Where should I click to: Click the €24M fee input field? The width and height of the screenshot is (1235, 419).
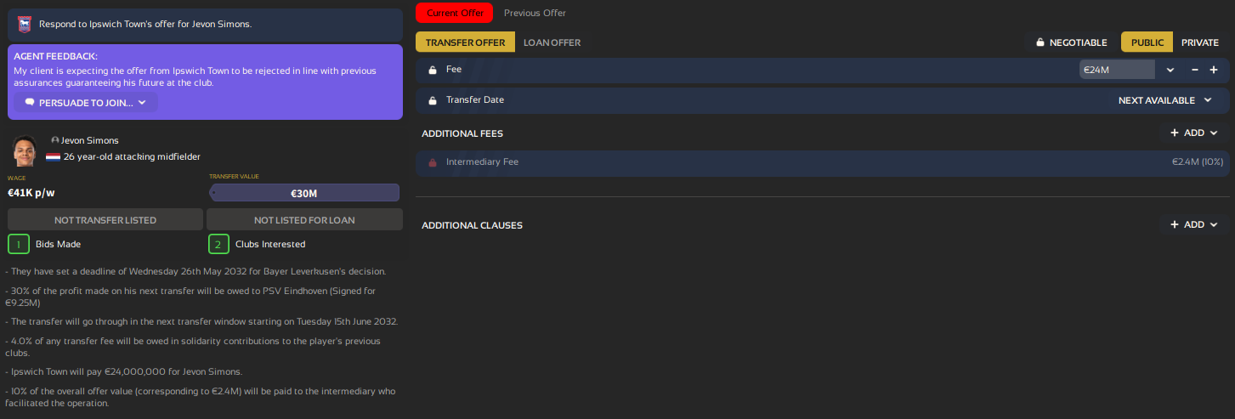[x=1117, y=70]
